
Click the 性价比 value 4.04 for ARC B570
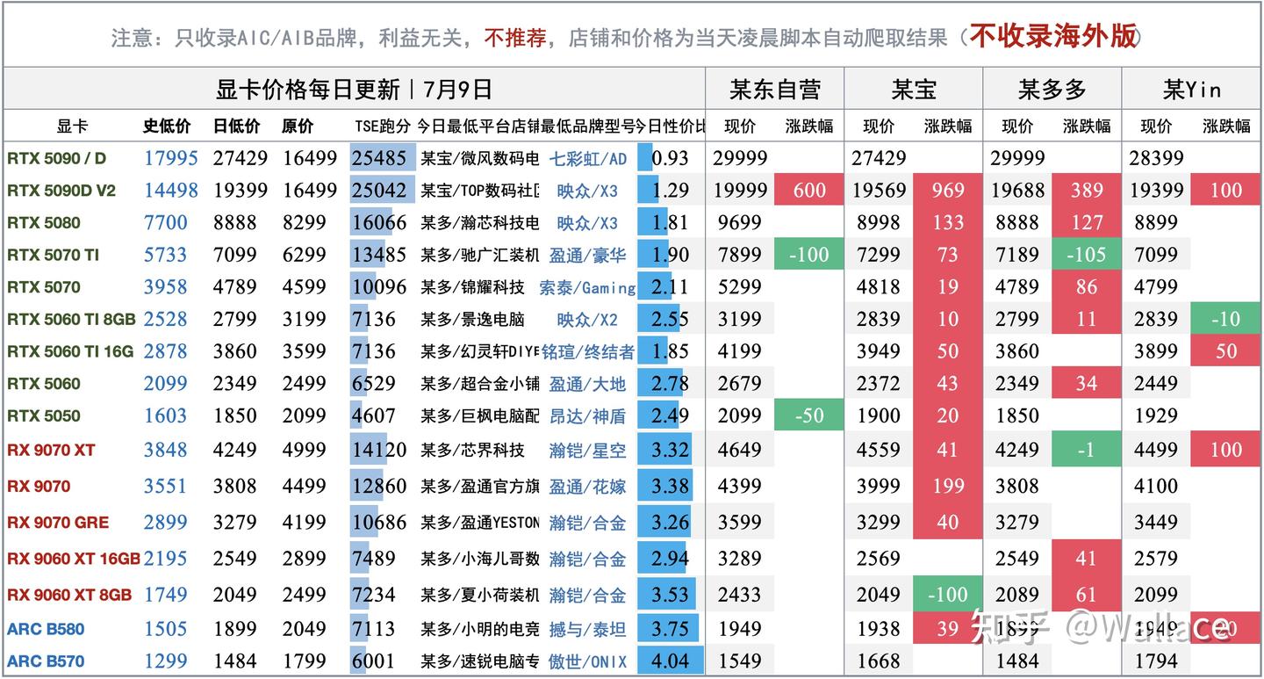click(671, 661)
